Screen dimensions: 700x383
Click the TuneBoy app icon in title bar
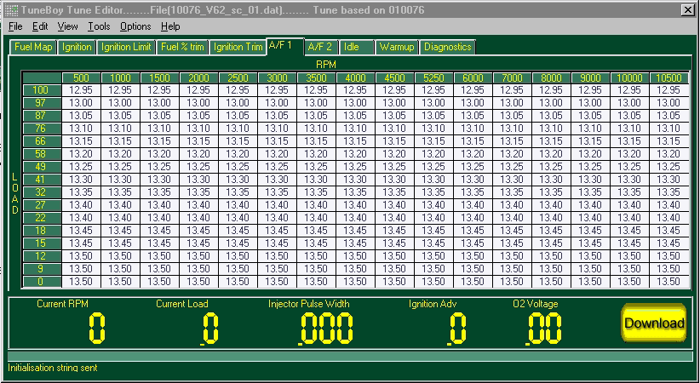pos(12,10)
